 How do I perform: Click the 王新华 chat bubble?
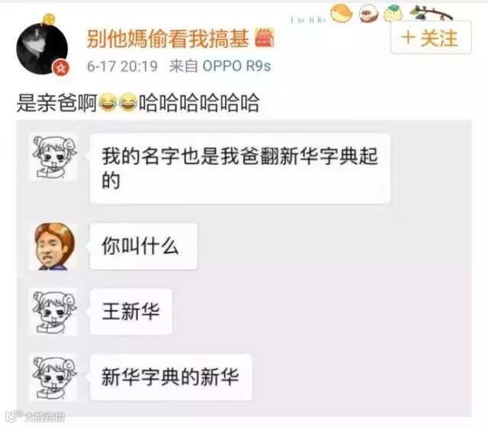(131, 312)
